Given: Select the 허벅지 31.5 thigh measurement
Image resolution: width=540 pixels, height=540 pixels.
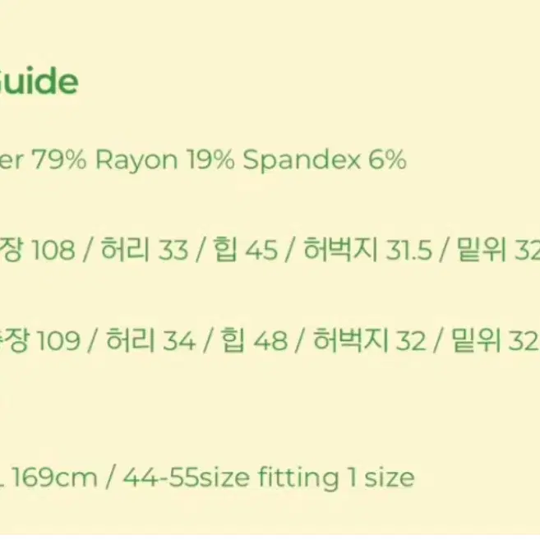Looking at the screenshot, I should 367,249.
